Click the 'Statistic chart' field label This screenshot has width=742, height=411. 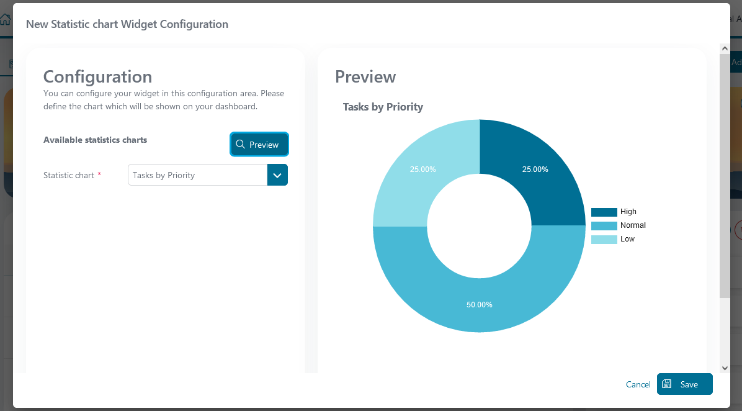point(69,175)
